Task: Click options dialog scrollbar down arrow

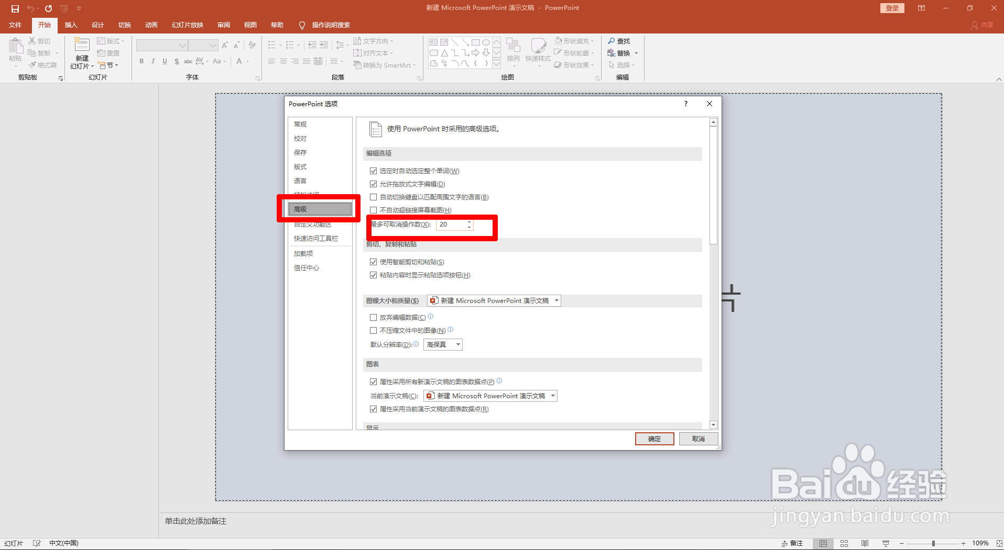Action: point(713,425)
